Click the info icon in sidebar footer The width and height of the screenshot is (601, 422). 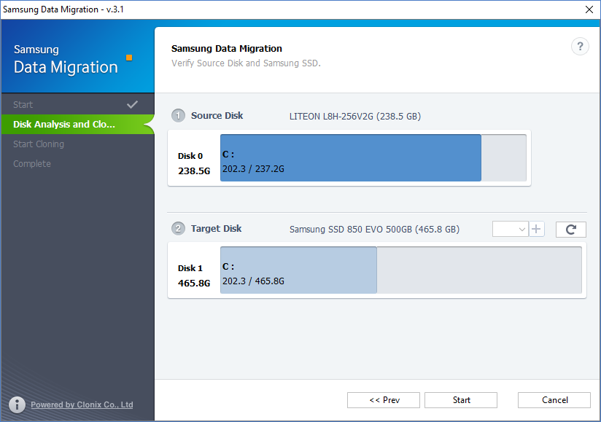point(18,405)
